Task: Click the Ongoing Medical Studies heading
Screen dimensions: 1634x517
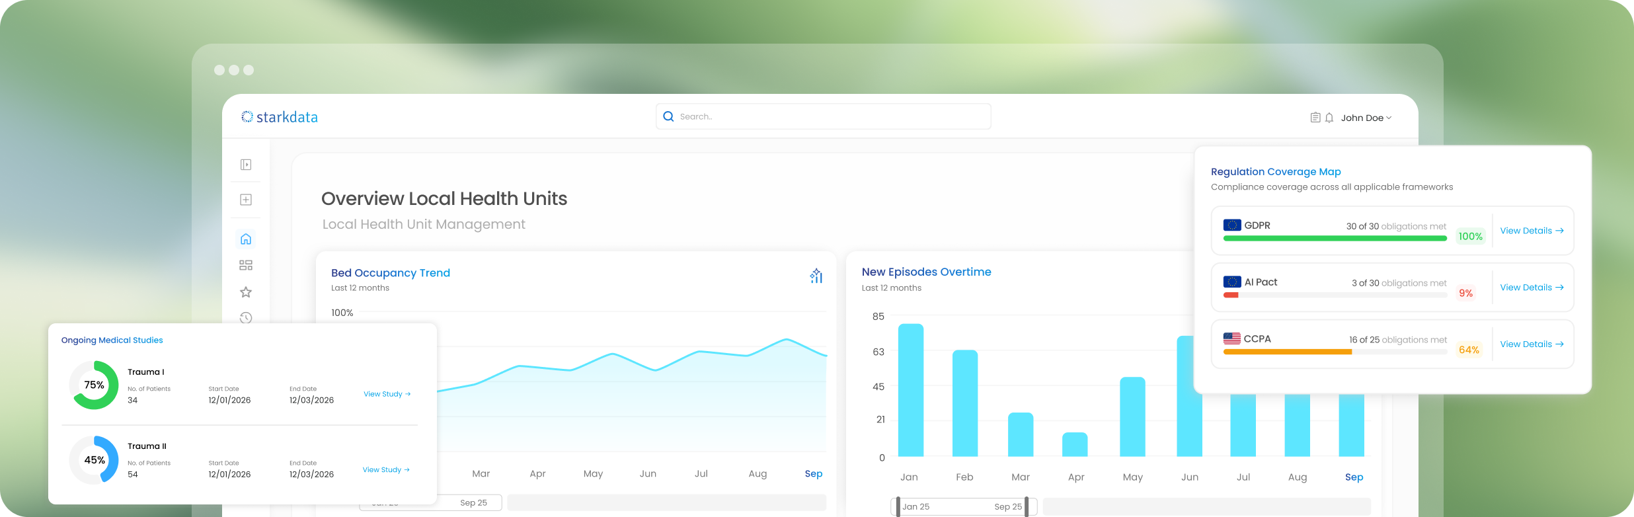Action: (x=112, y=340)
